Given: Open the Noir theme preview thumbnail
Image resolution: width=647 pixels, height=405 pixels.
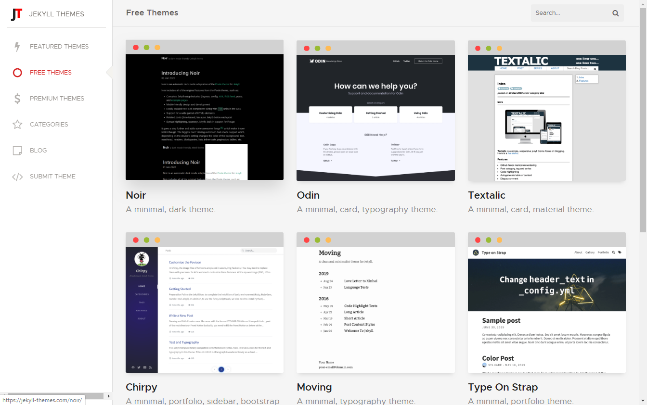Looking at the screenshot, I should pyautogui.click(x=205, y=110).
